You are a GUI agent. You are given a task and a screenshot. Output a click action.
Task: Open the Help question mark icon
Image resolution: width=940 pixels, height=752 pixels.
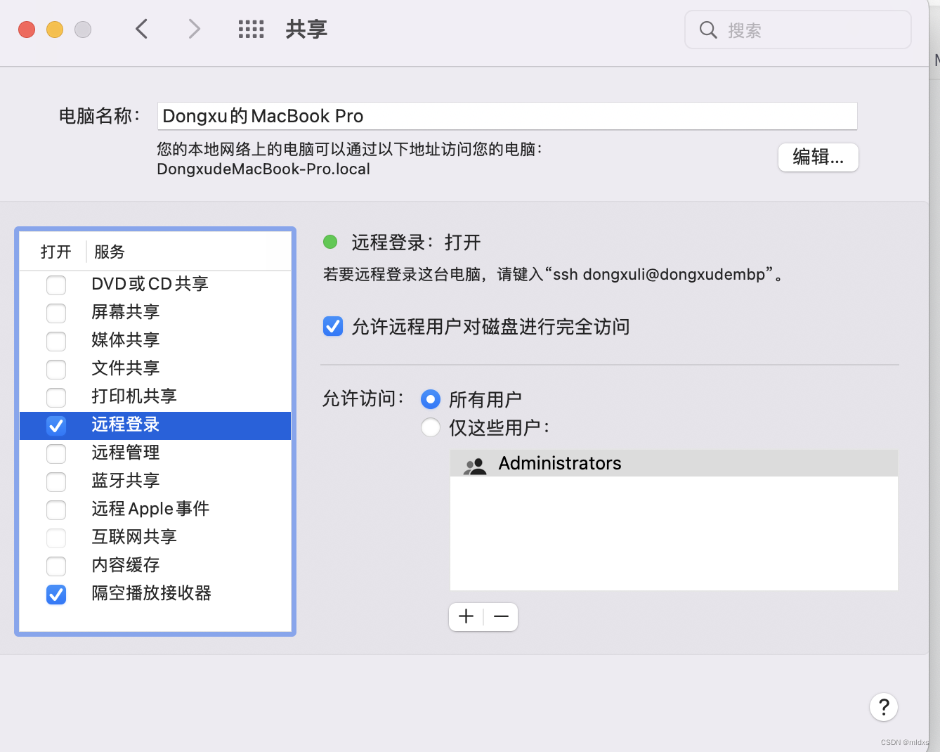[x=884, y=707]
